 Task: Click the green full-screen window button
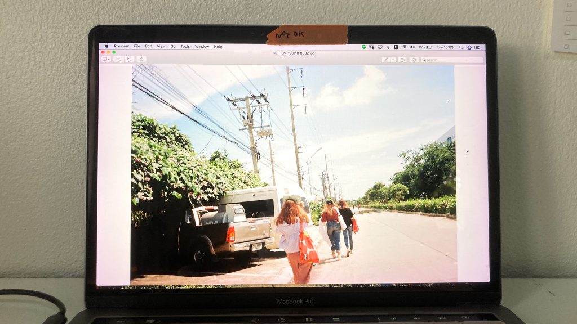coord(114,52)
